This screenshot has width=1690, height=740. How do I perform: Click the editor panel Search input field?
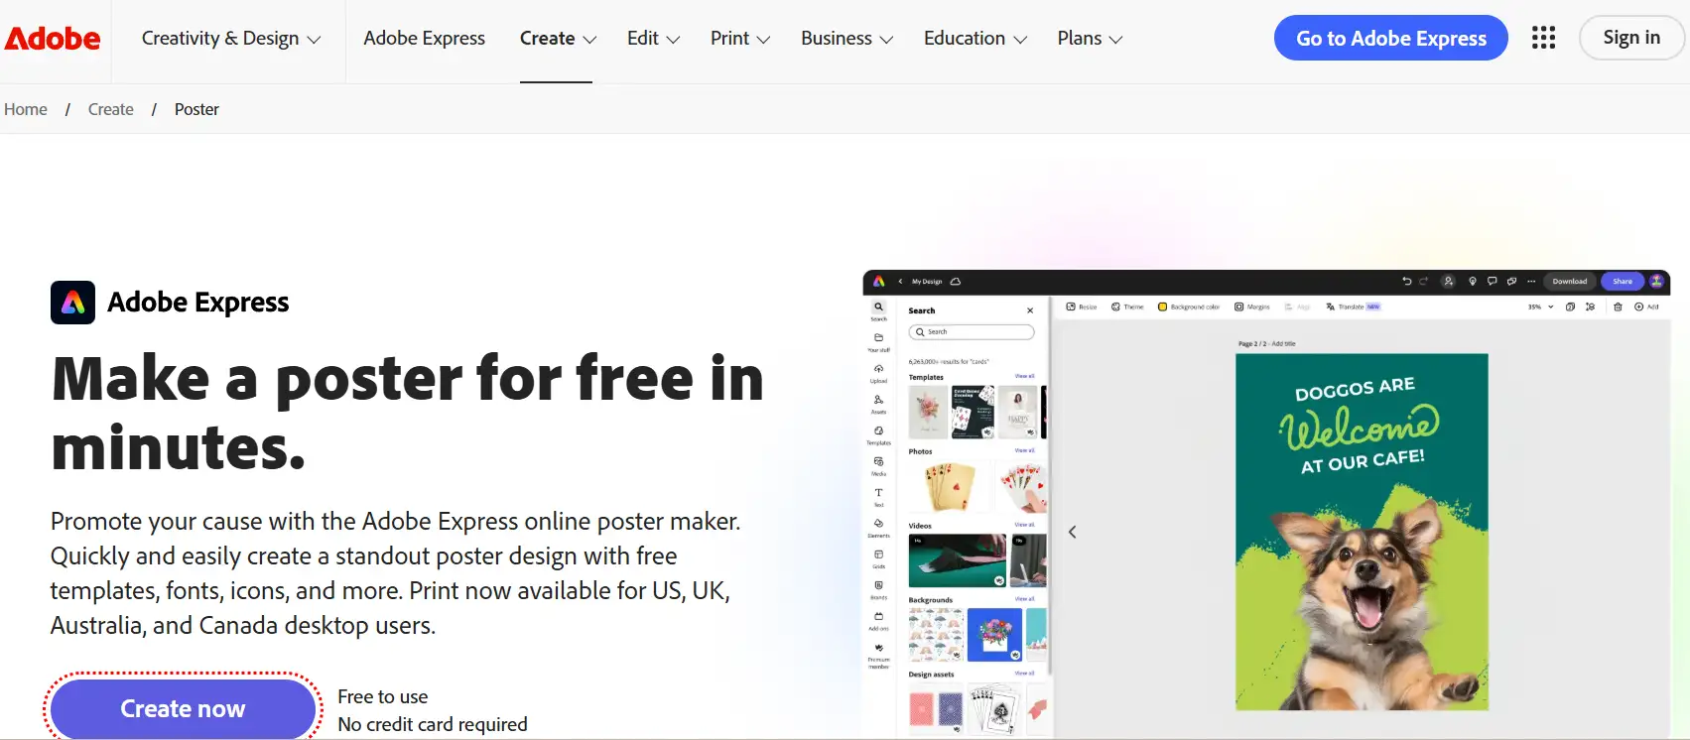[972, 332]
